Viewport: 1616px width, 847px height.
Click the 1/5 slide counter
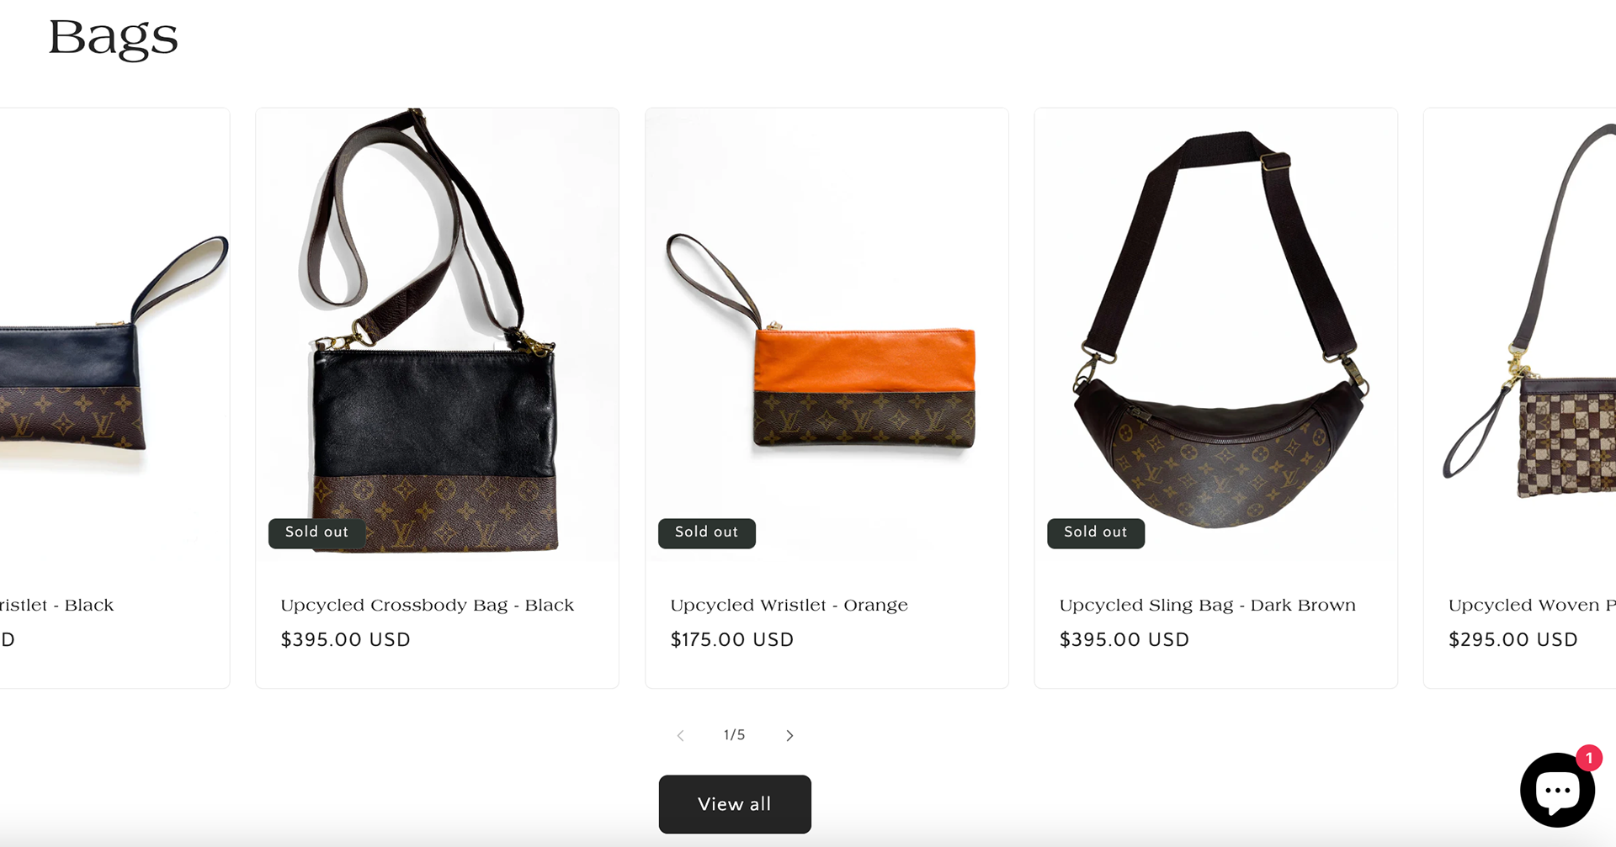point(734,735)
